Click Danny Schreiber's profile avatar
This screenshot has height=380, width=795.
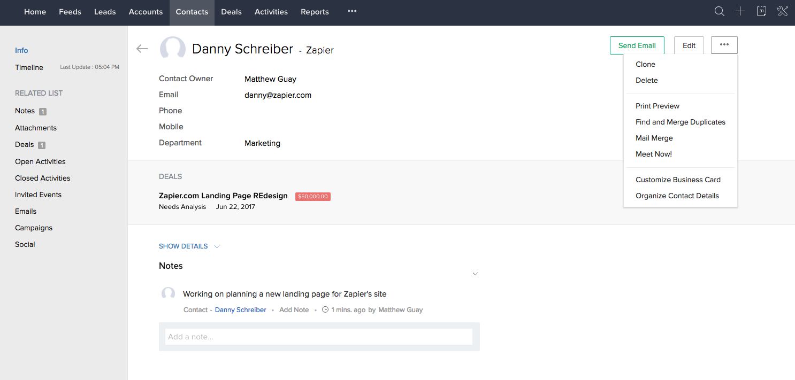(x=173, y=49)
